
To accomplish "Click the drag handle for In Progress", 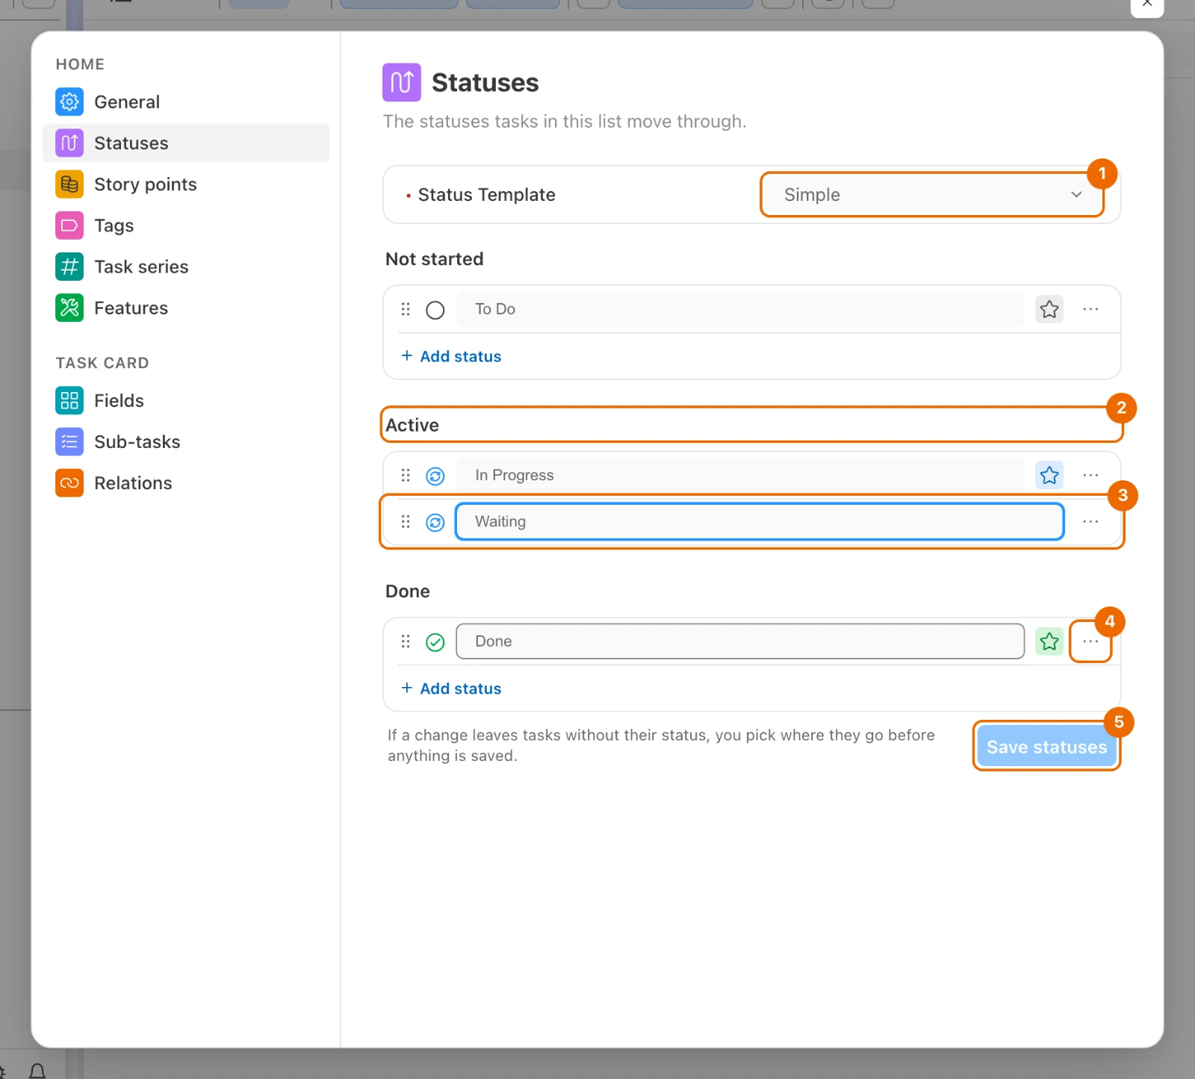I will click(406, 475).
